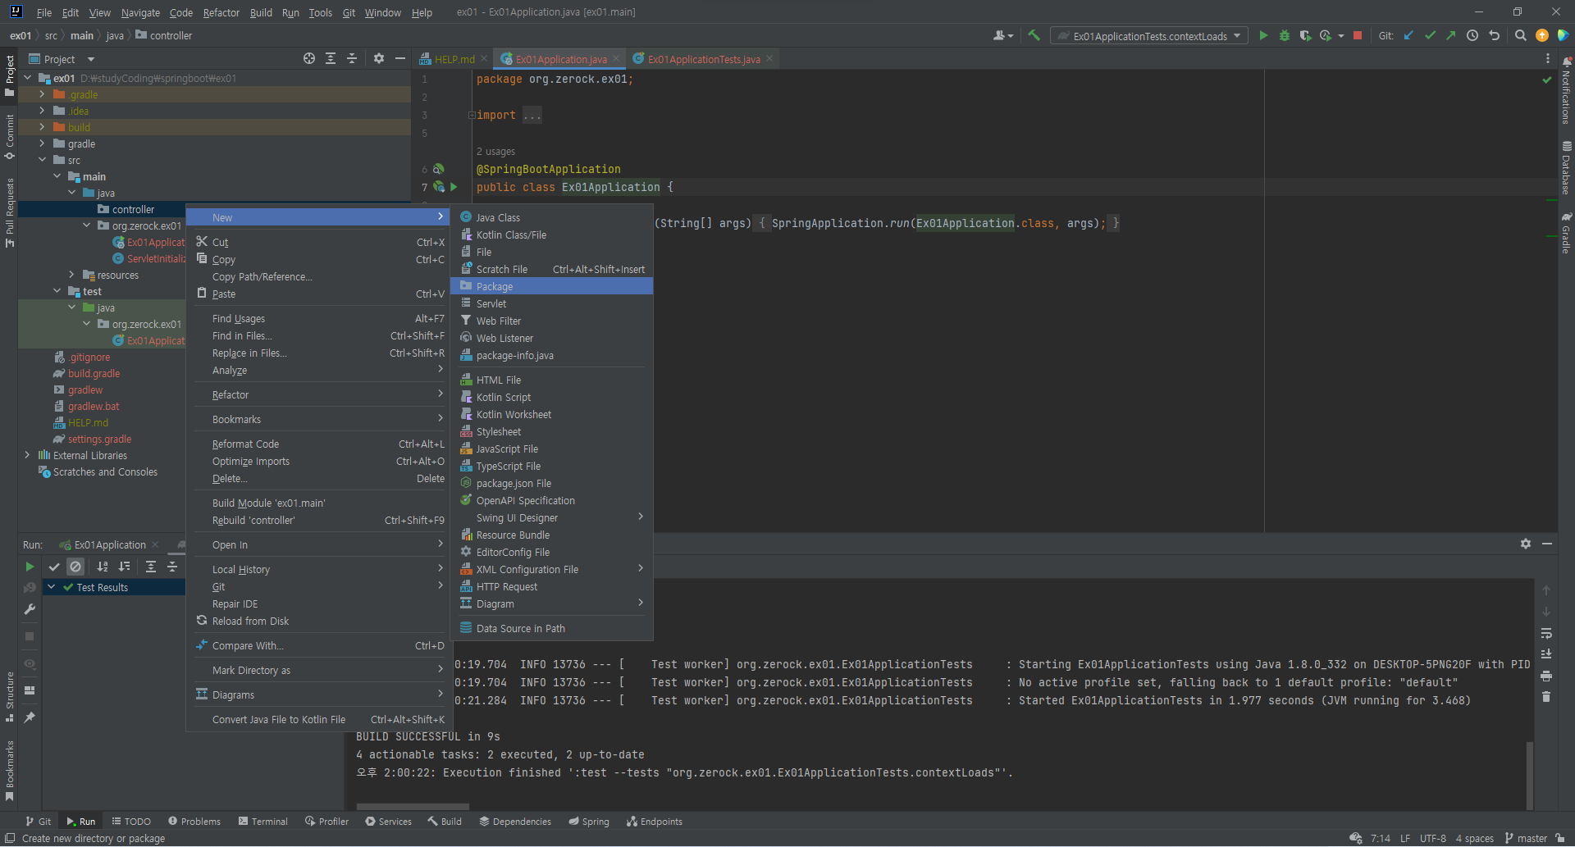1575x847 pixels.
Task: Open the Database side panel
Action: pos(1566,168)
